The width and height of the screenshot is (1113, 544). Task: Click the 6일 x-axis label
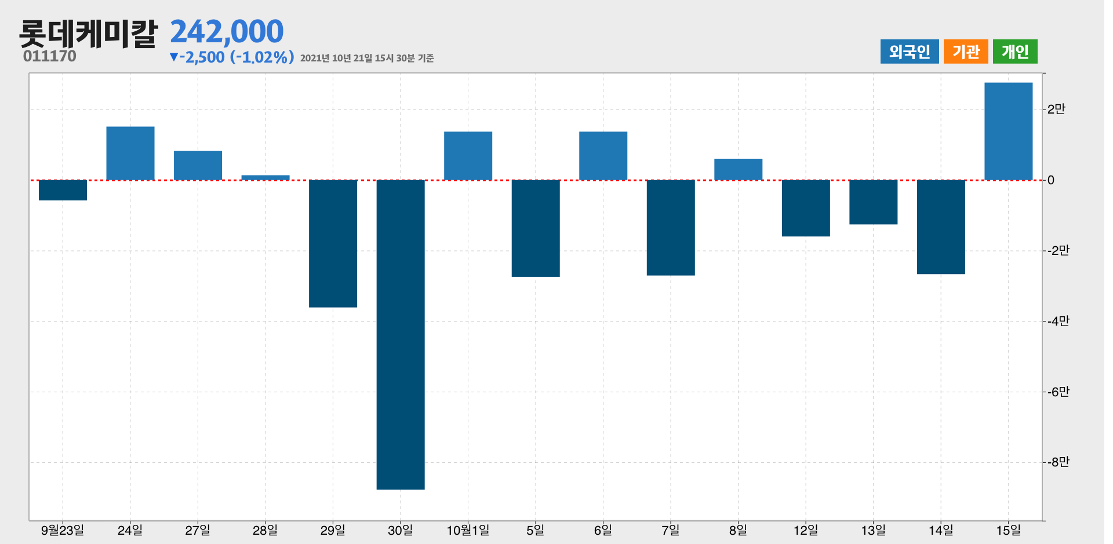(x=603, y=530)
